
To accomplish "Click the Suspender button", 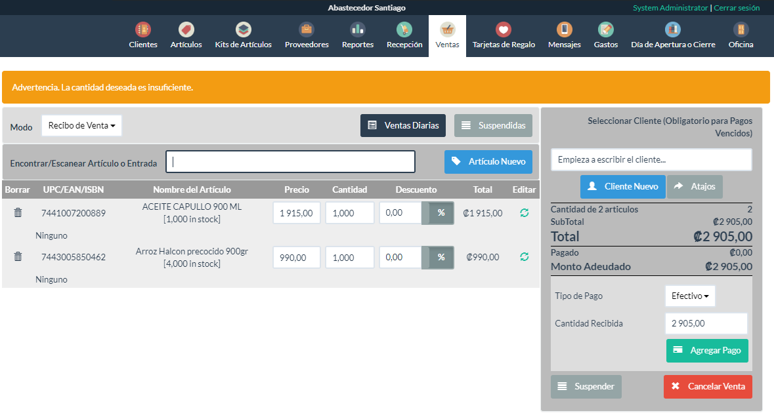I will 586,387.
